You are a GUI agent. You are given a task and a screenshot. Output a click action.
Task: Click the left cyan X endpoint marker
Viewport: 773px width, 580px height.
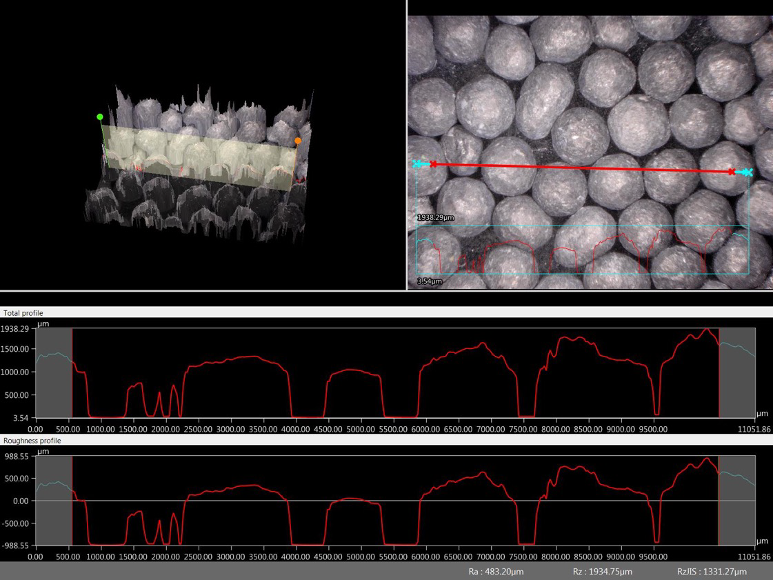point(417,163)
